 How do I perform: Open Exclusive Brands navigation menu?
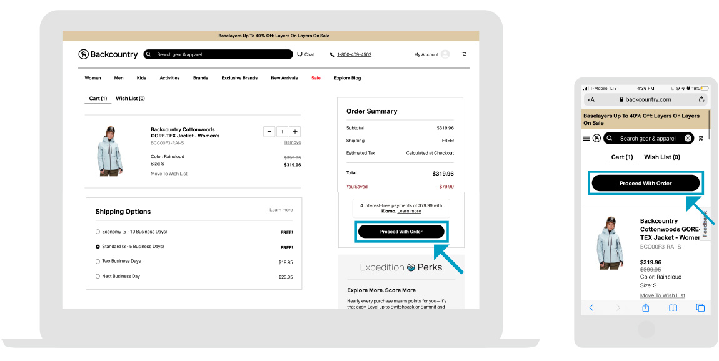239,78
